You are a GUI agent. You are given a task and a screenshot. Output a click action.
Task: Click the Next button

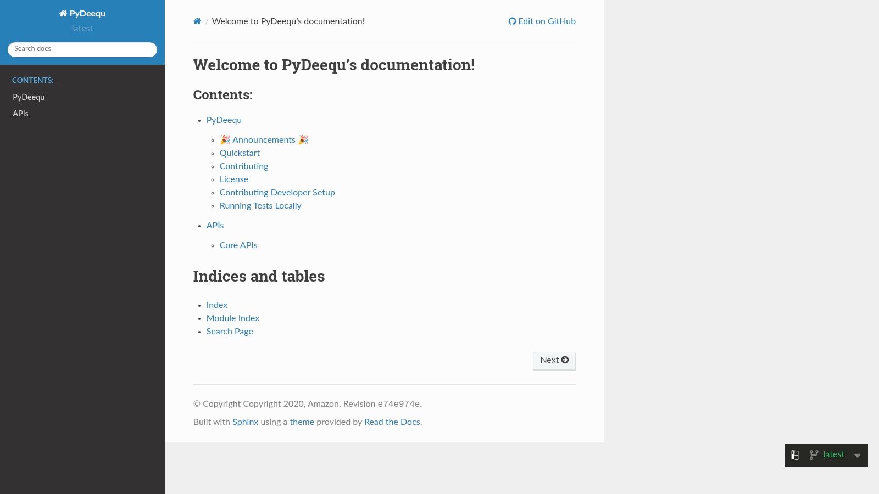click(554, 361)
